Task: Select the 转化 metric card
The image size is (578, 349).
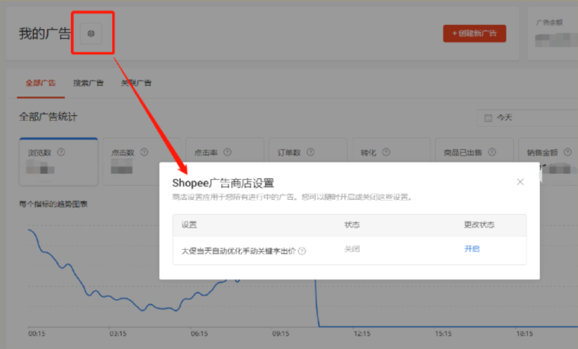Action: pos(392,150)
